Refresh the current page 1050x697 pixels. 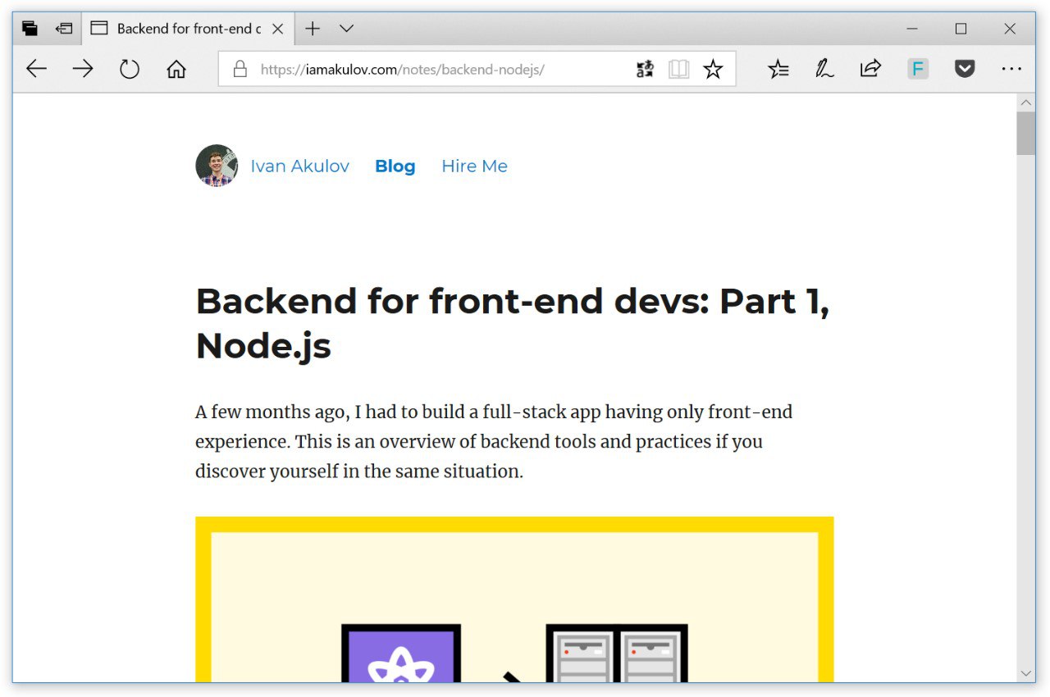(x=130, y=69)
